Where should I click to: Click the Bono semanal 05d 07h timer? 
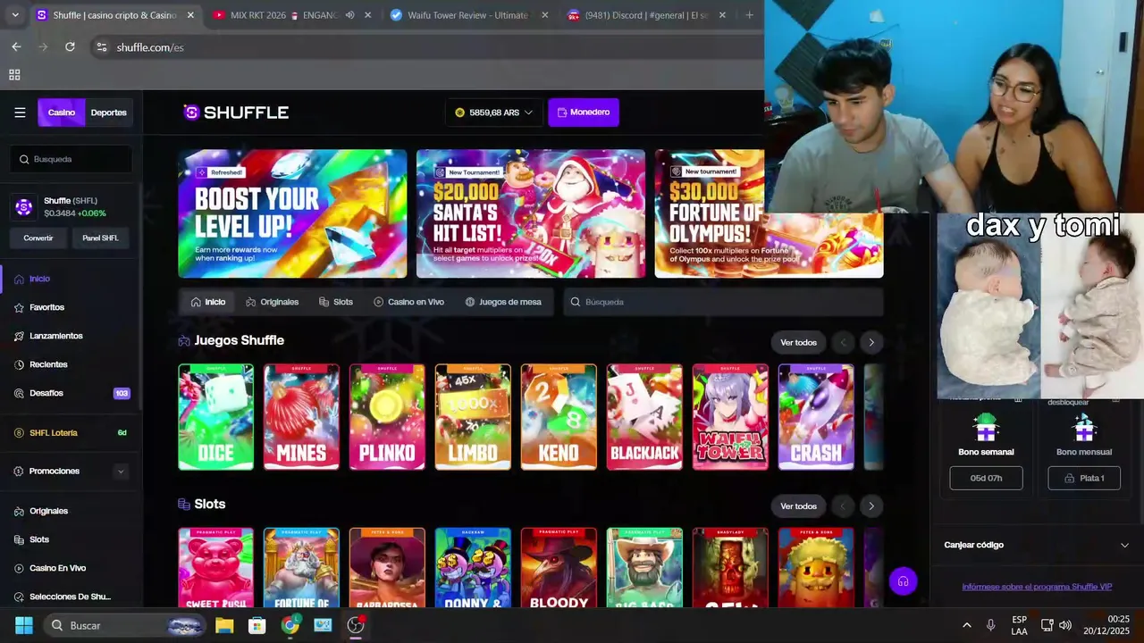(x=986, y=478)
